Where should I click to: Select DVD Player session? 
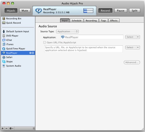(x=18, y=36)
